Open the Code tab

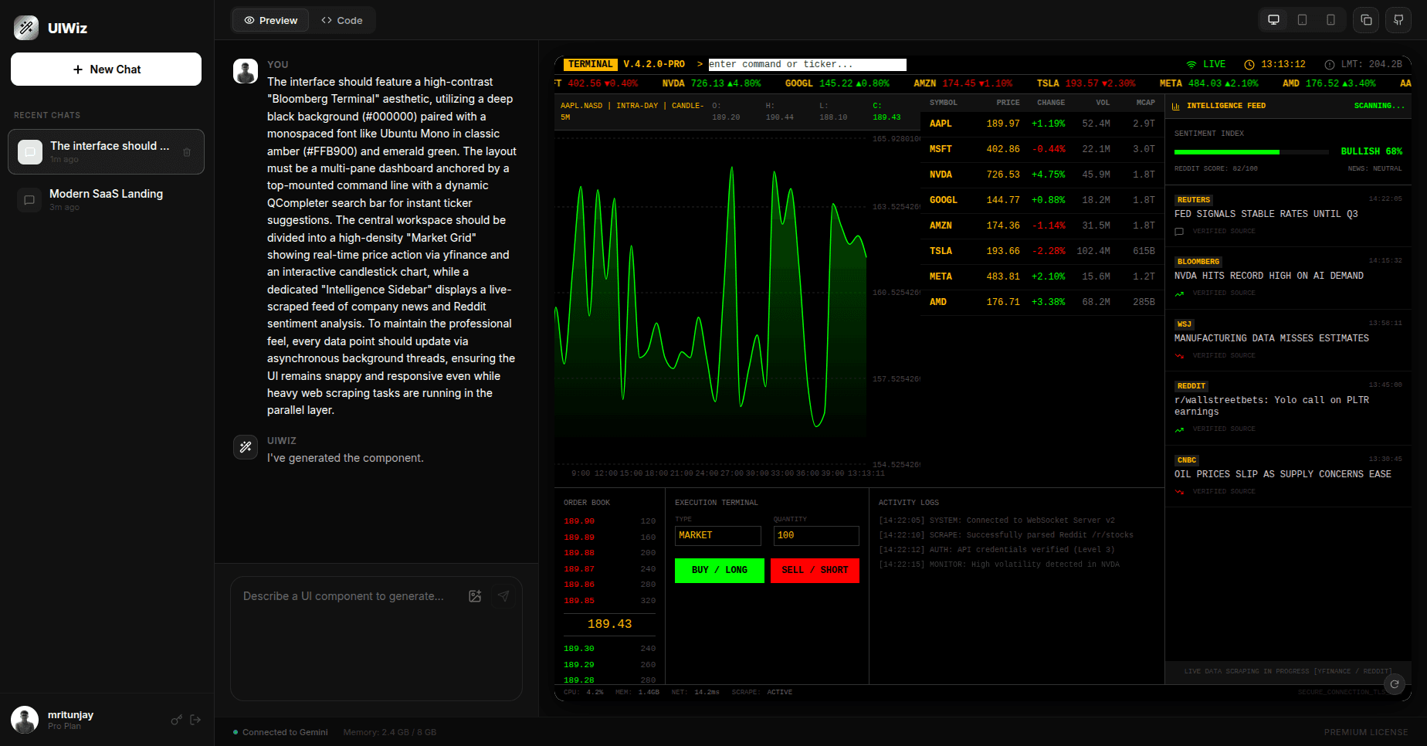click(342, 20)
